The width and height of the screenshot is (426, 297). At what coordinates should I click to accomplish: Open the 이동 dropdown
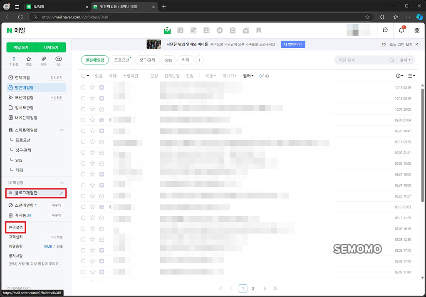211,76
